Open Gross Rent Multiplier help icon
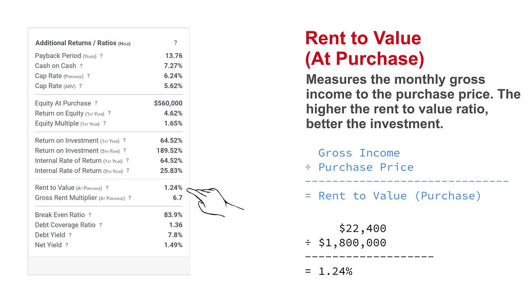530x298 pixels. pos(129,198)
